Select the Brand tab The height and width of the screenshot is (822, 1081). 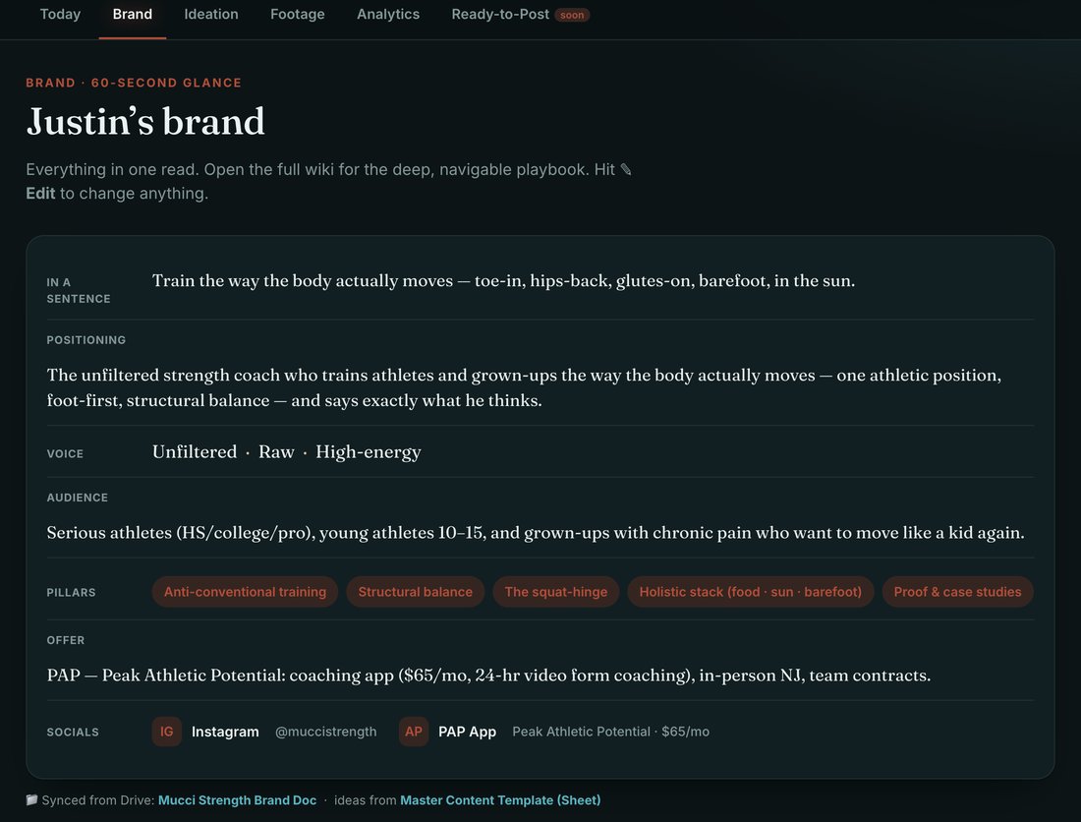pos(133,15)
